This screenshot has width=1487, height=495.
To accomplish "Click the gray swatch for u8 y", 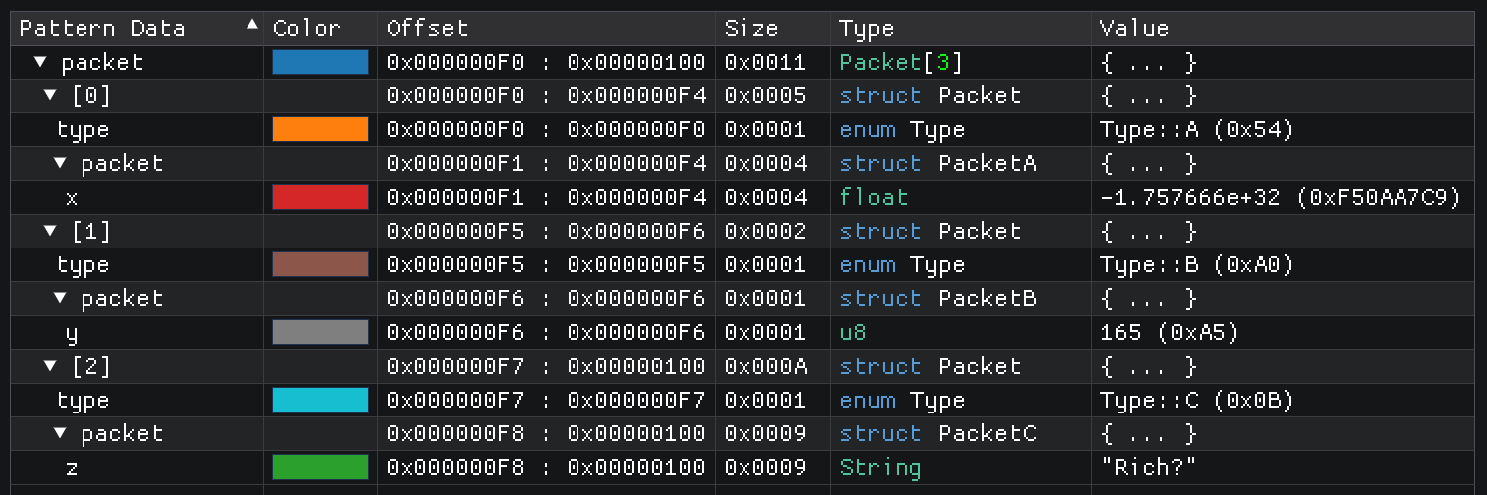I will (320, 332).
